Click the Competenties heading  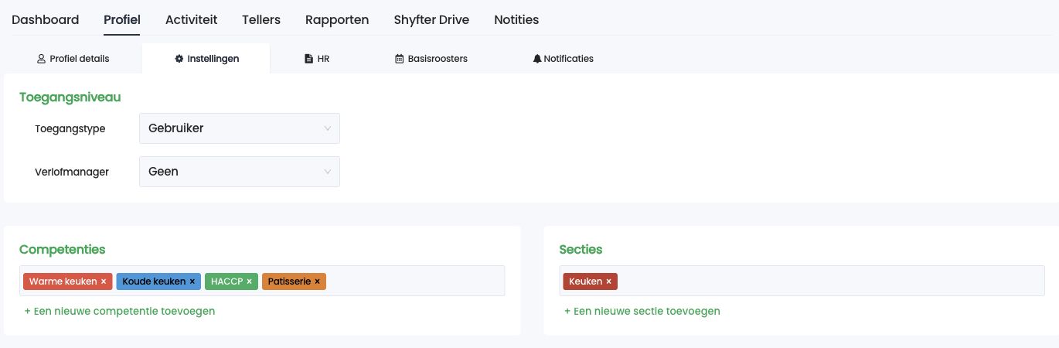click(62, 249)
